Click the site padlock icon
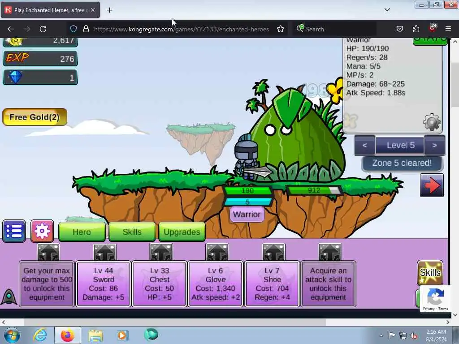Screen dimensions: 459x344 86,29
